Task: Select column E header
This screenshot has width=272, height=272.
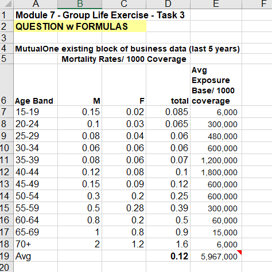Action: [x=216, y=4]
